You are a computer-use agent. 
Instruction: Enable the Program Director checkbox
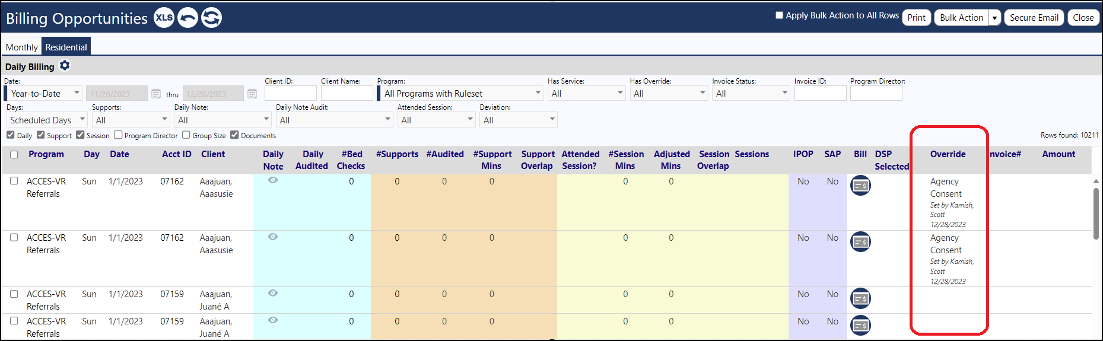(x=118, y=135)
